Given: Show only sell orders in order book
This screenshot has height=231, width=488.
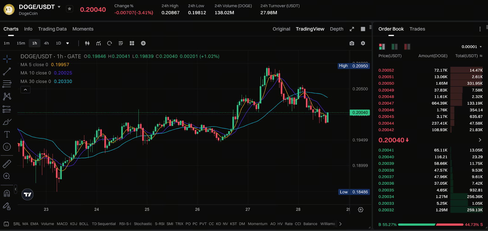Looking at the screenshot, I should [x=407, y=47].
